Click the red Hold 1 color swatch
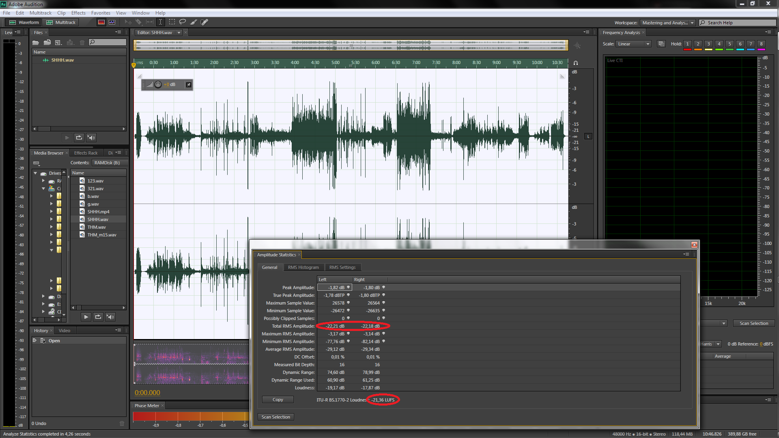The width and height of the screenshot is (779, 438). tap(687, 49)
